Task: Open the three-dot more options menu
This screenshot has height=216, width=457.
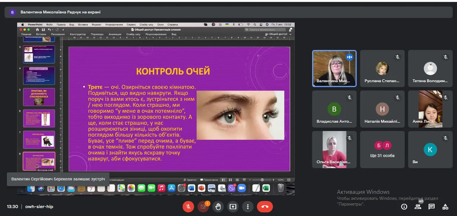Action: [248, 207]
